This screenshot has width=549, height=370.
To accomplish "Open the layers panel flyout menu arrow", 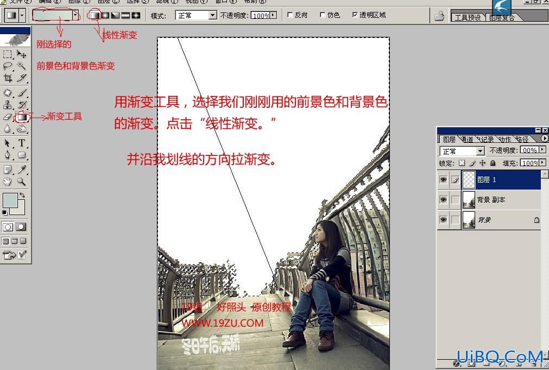I will [545, 138].
